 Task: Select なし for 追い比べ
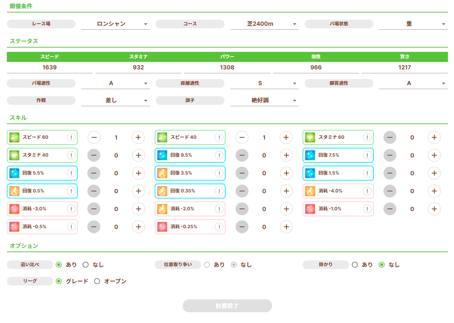[x=86, y=265]
